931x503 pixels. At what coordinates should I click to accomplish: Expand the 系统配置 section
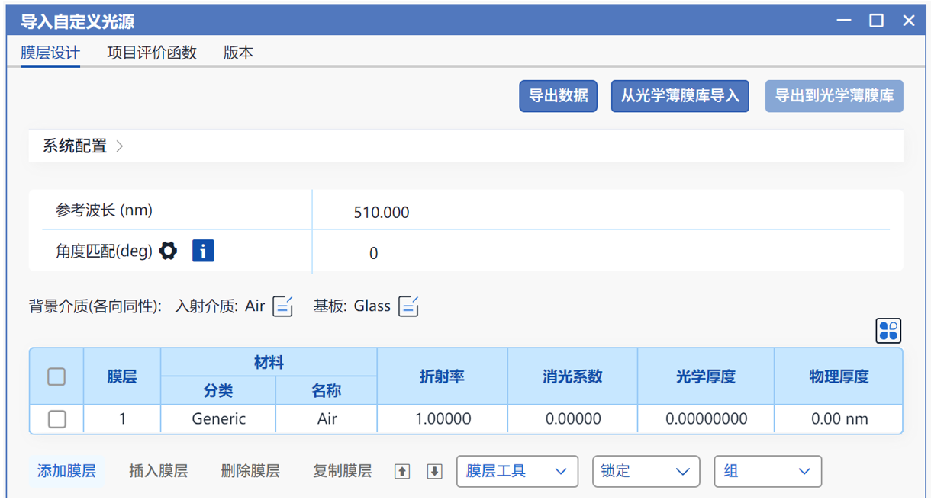82,146
